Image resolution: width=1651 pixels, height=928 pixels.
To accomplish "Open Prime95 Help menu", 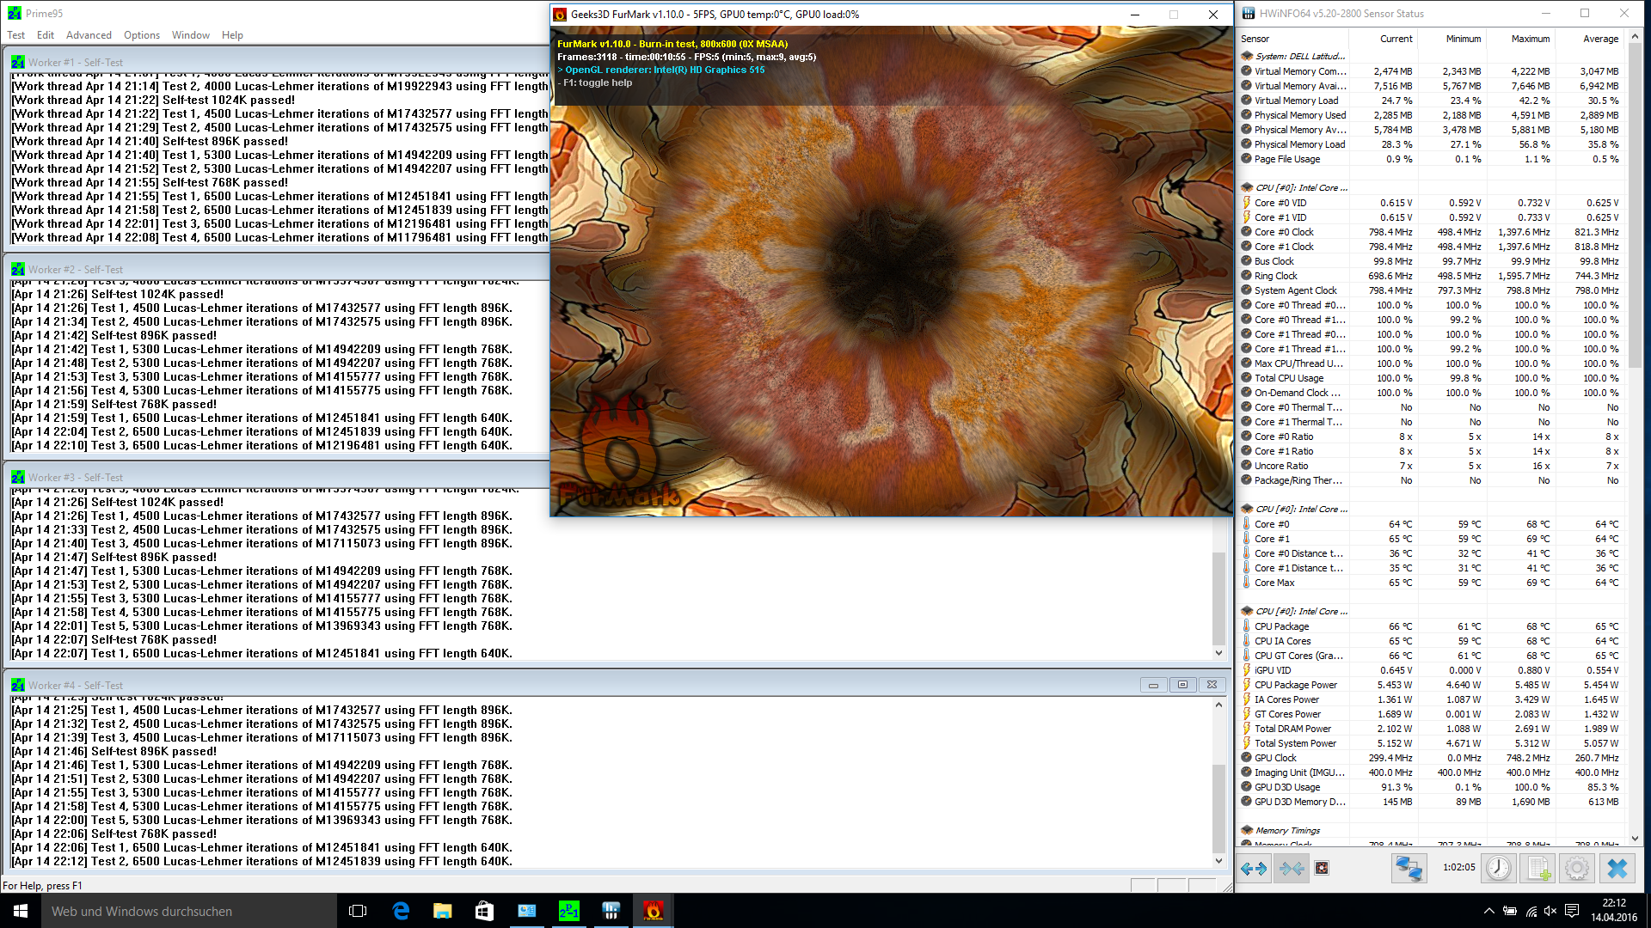I will (x=232, y=35).
